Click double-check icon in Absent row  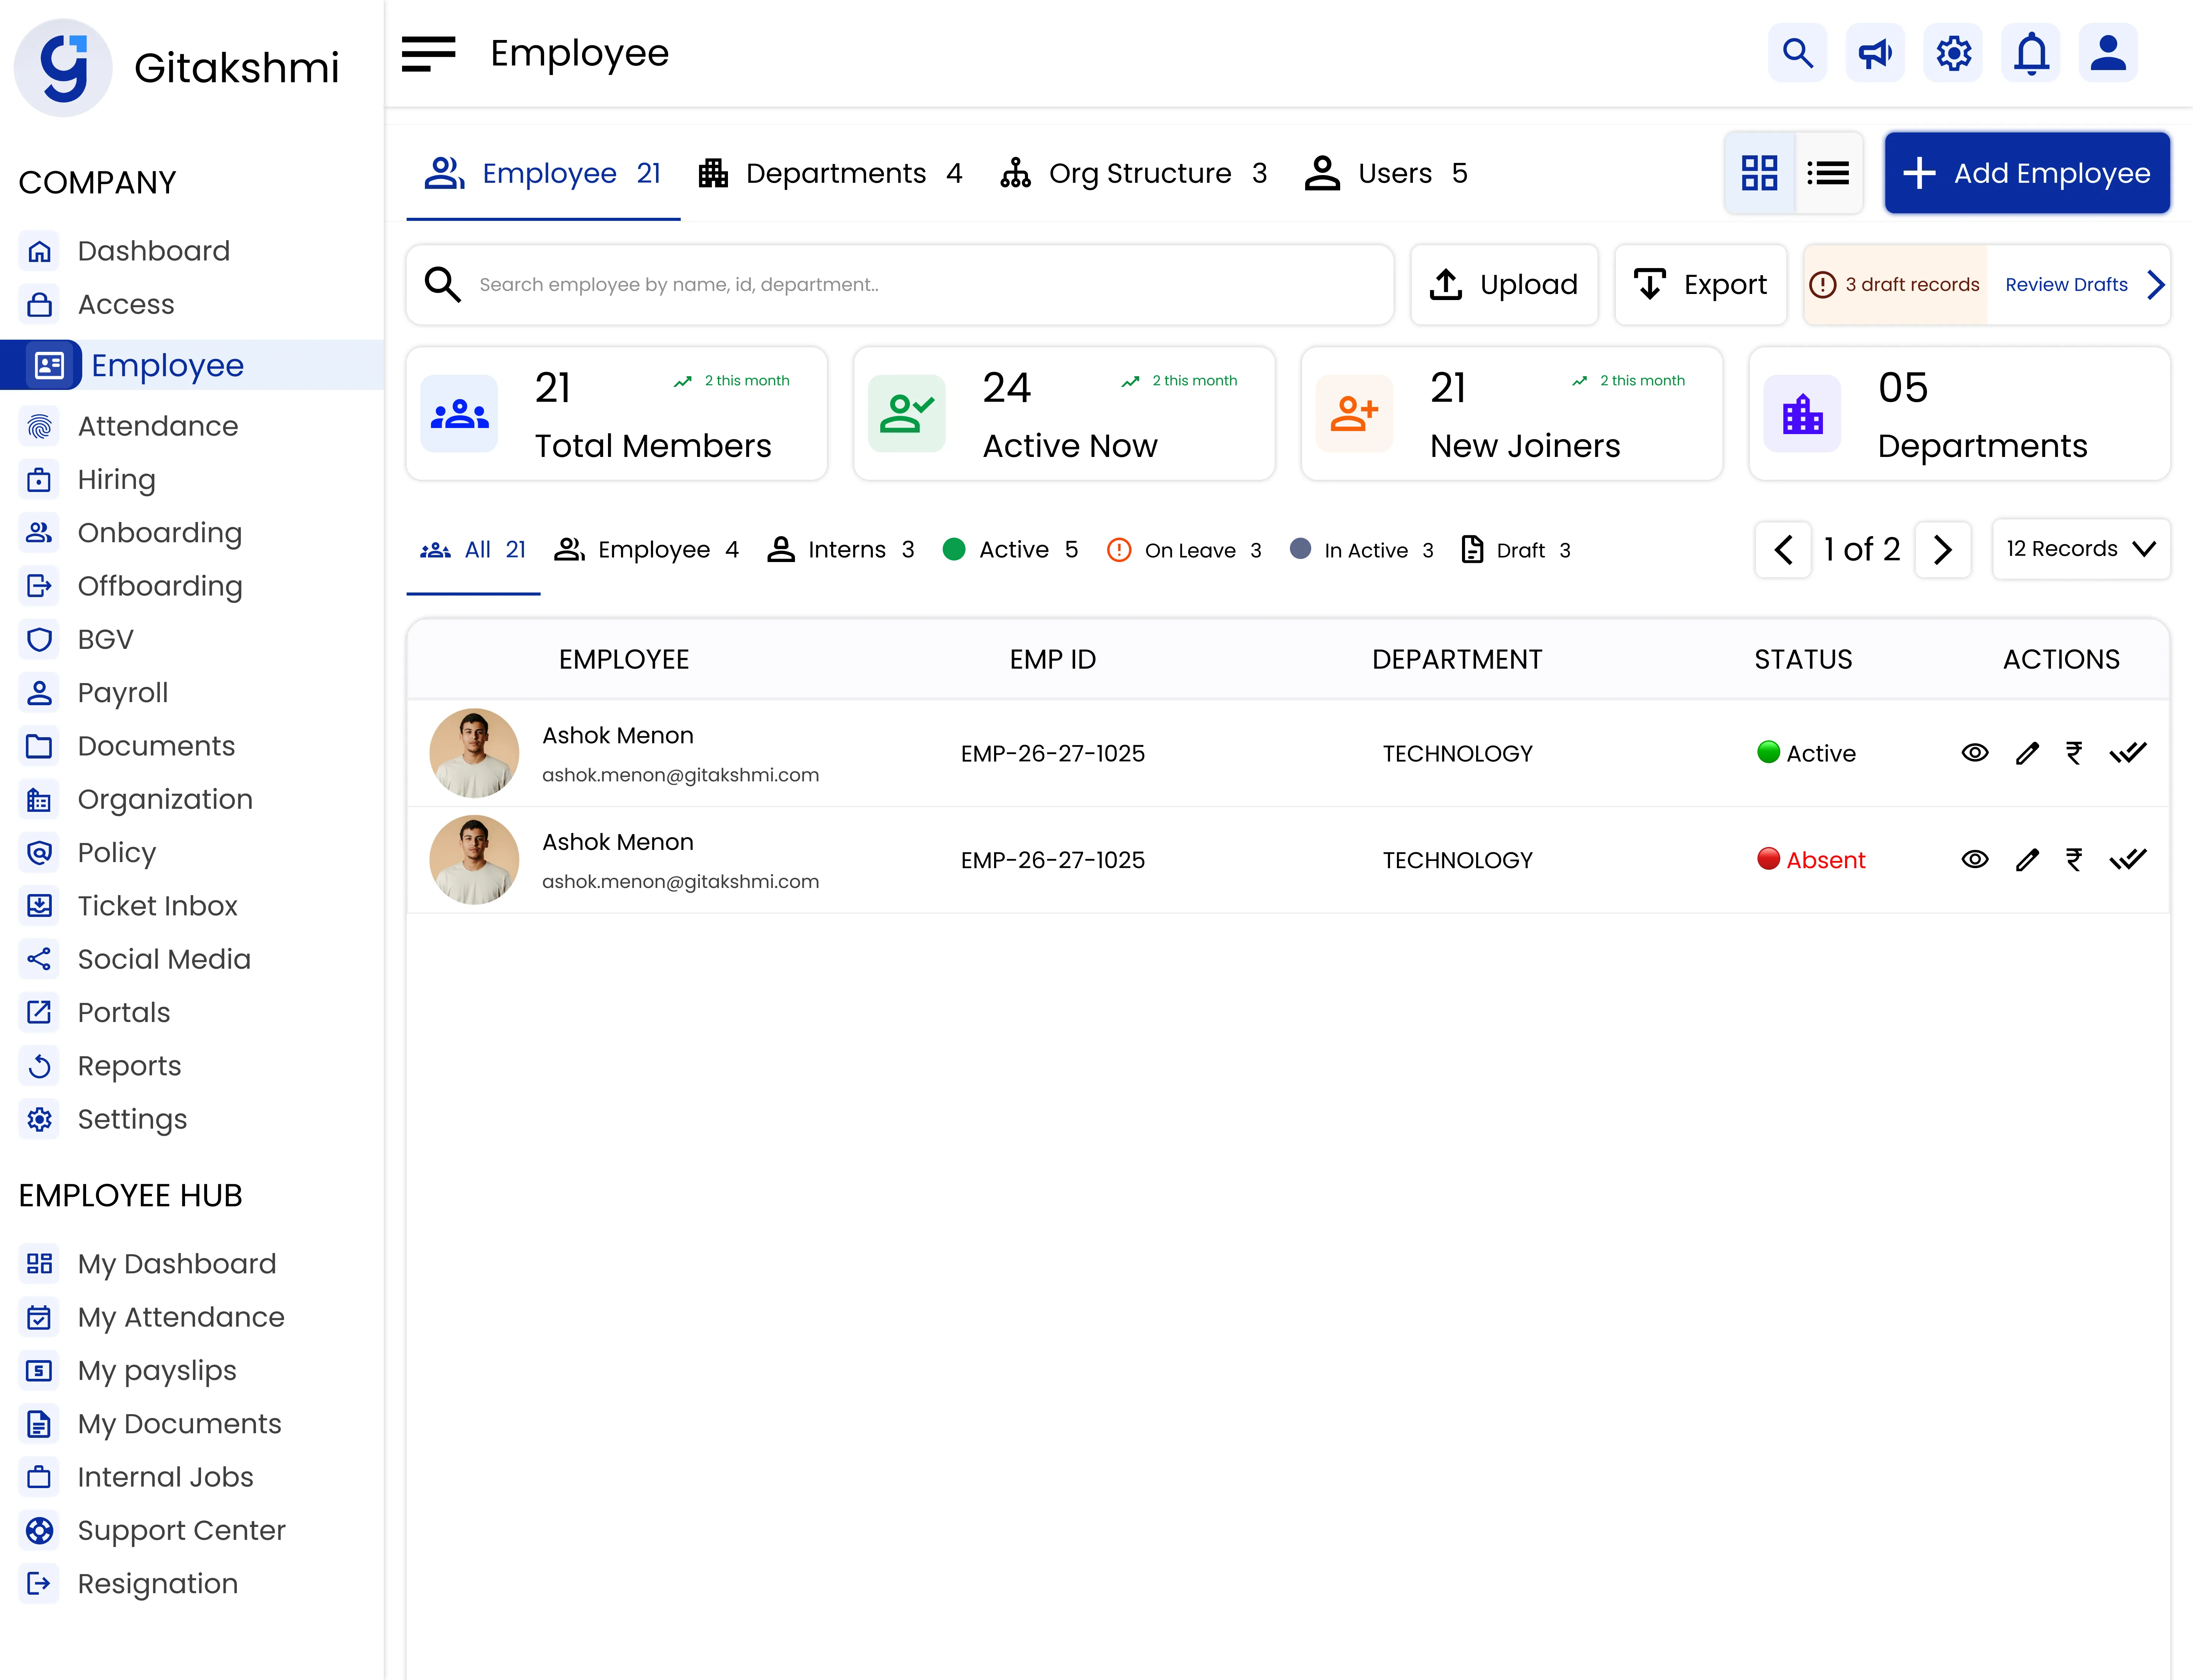(x=2128, y=860)
